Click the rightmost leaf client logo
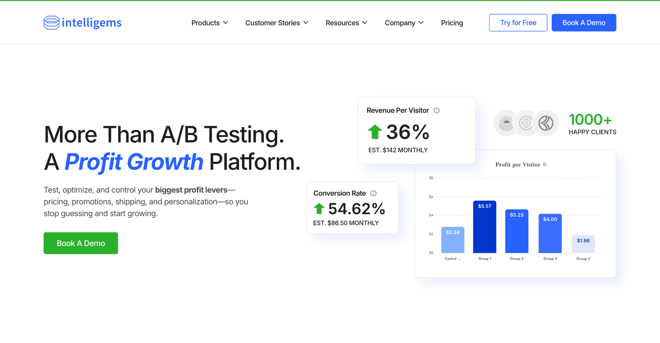 pos(546,123)
